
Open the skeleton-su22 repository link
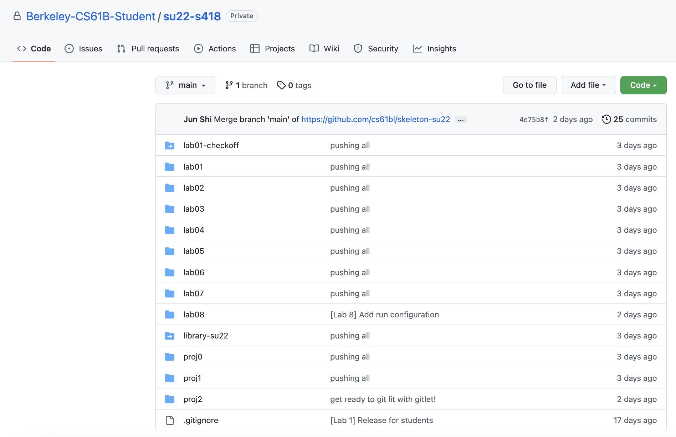click(375, 119)
